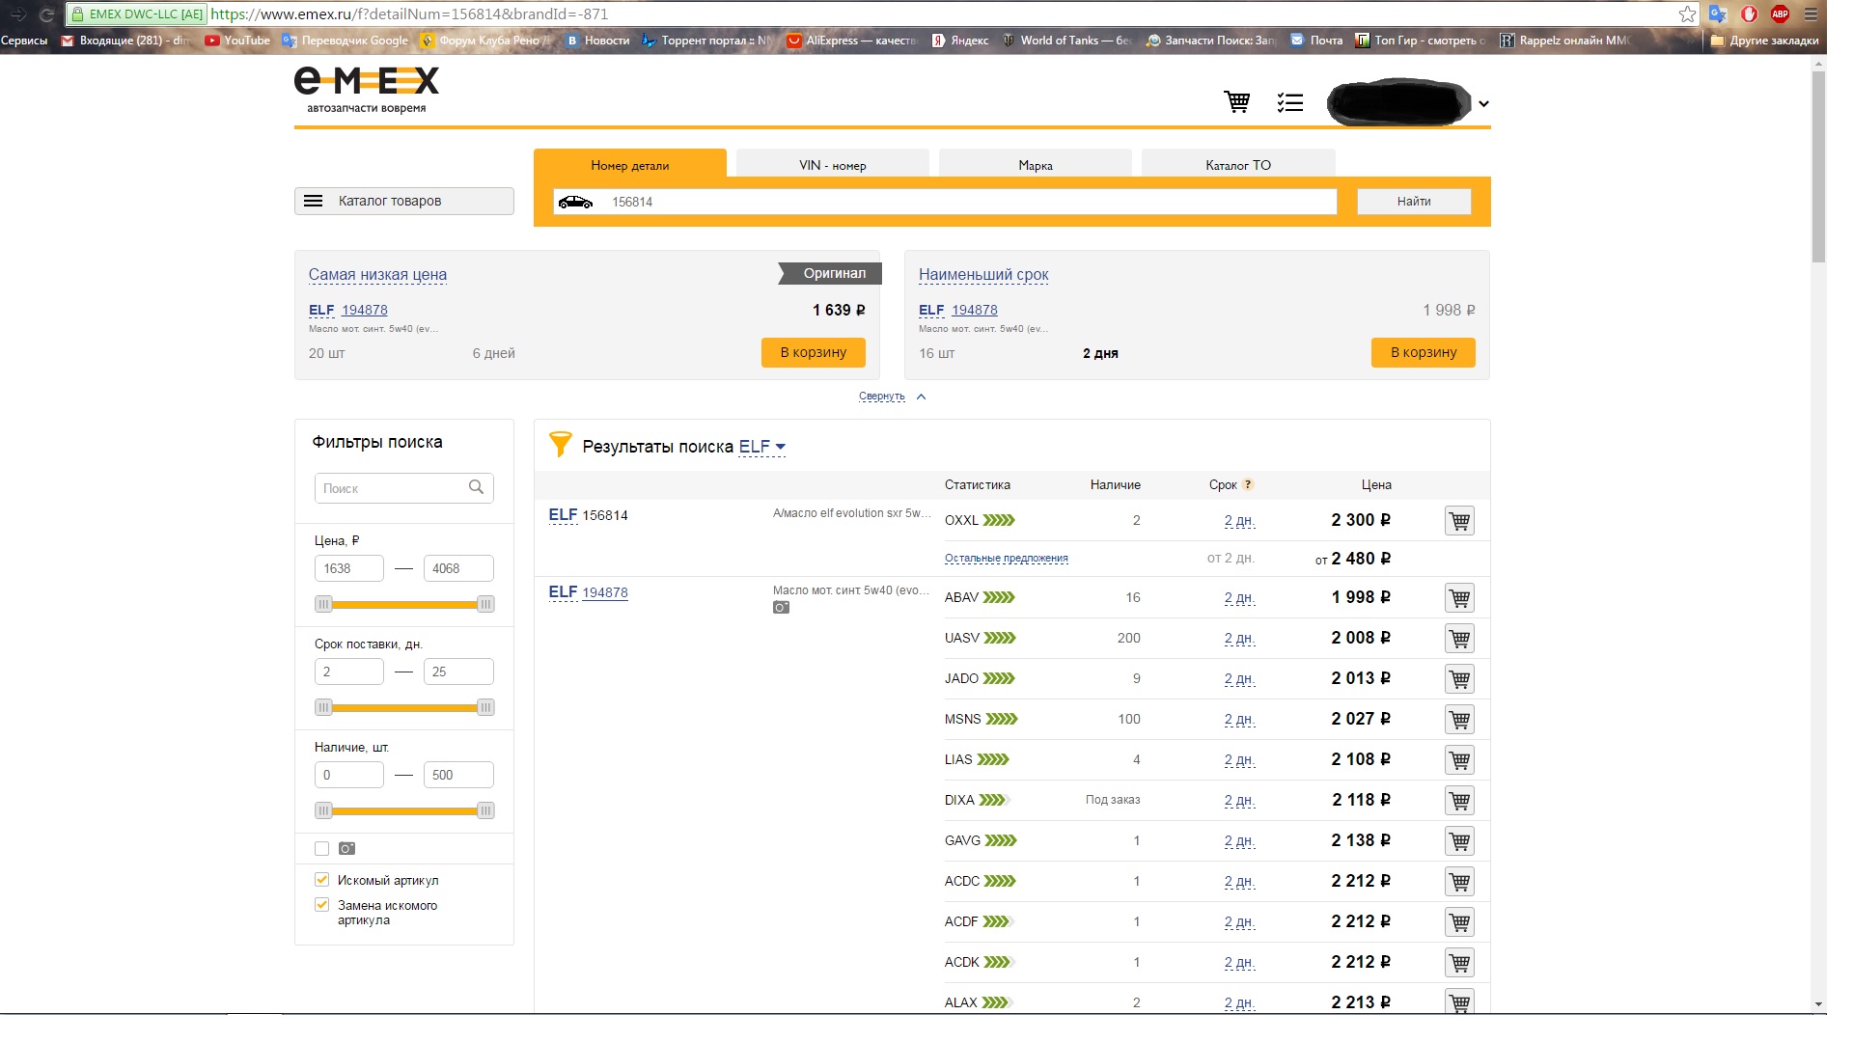The height and width of the screenshot is (1042, 1853).
Task: Switch to the Каталог ТО tab
Action: click(x=1237, y=165)
